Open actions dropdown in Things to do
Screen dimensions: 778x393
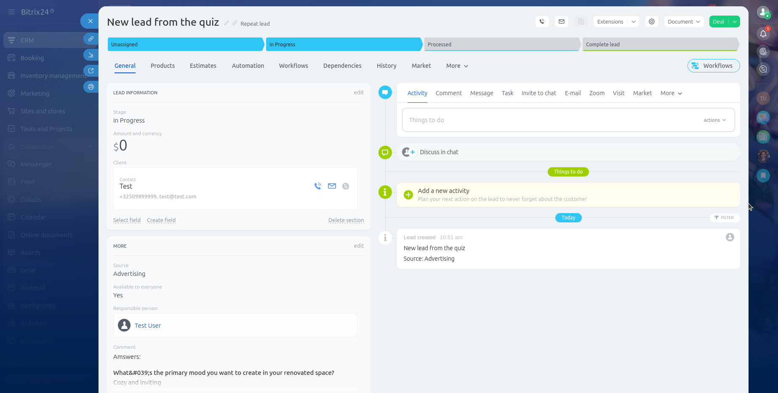(x=714, y=120)
